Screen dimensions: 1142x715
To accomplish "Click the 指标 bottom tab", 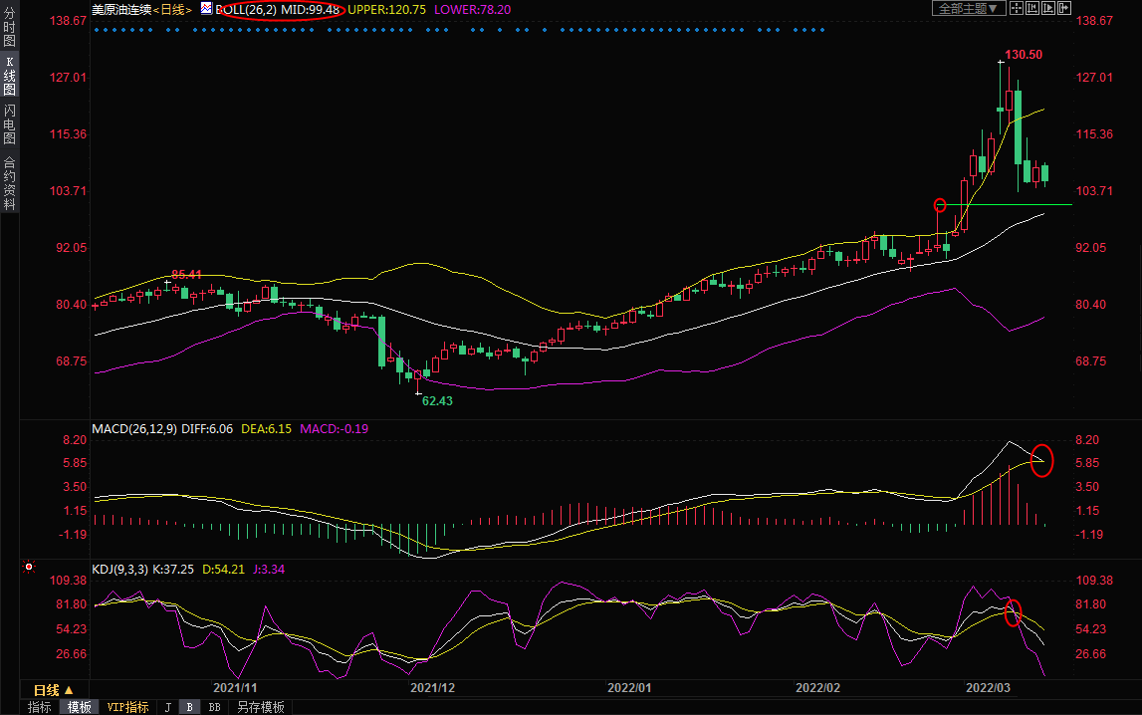I will pyautogui.click(x=40, y=707).
